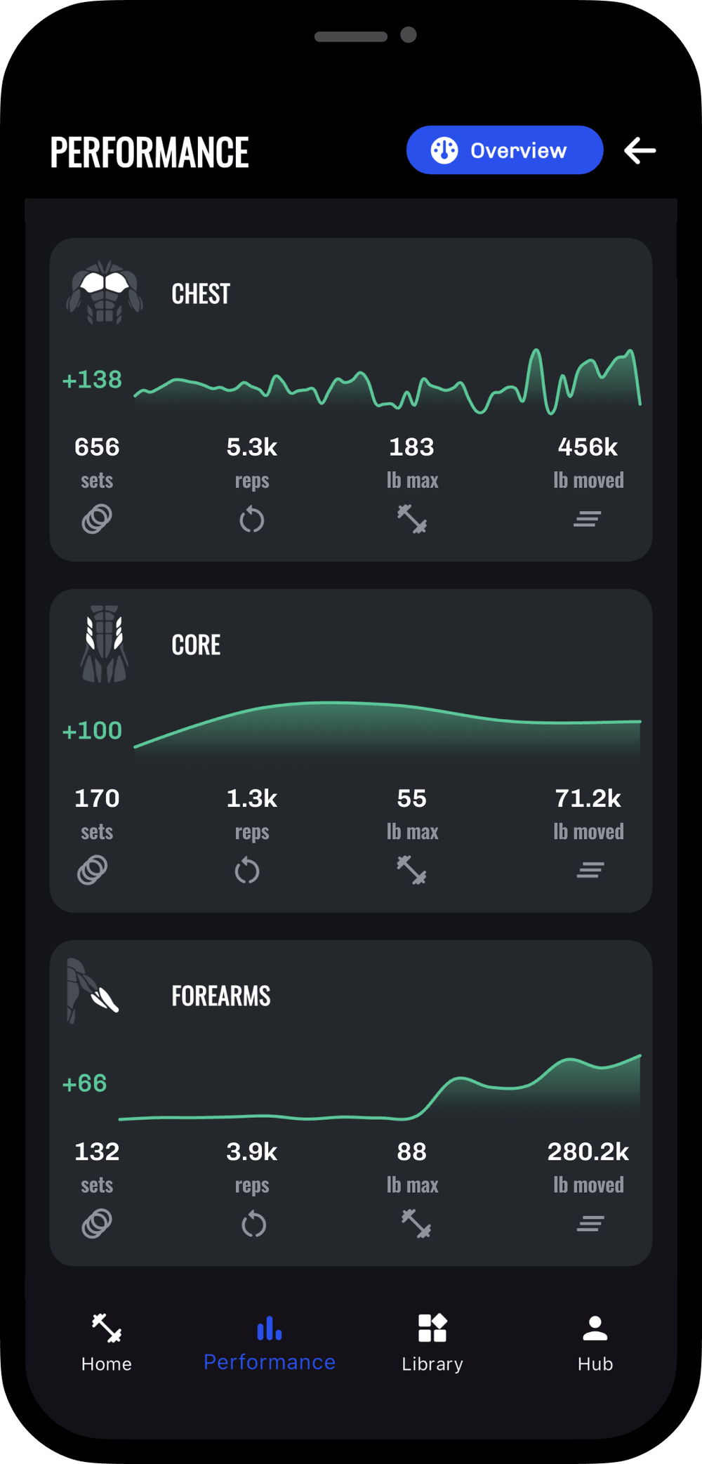Tap the dumbbell icon under Forearms lb max
Screen dimensions: 702x1464
pos(416,1224)
